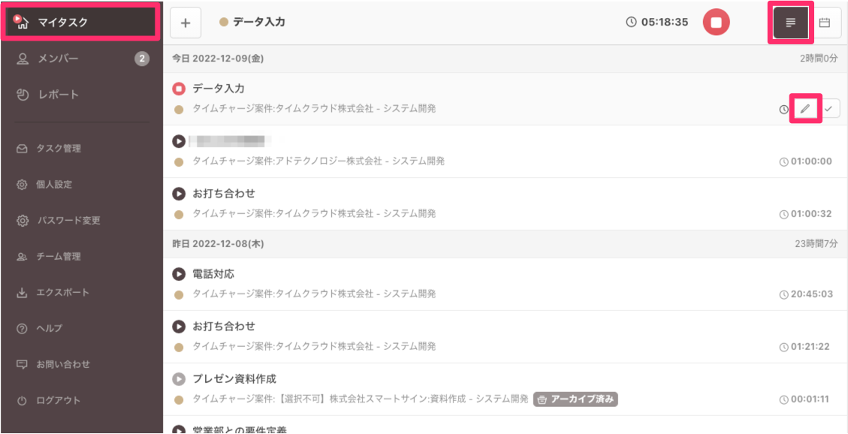The width and height of the screenshot is (848, 434).
Task: Click エクスポート download icon item
Action: pos(62,293)
